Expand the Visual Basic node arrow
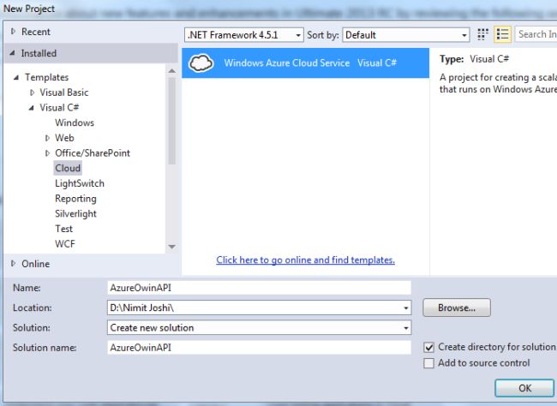This screenshot has width=557, height=406. pos(33,93)
